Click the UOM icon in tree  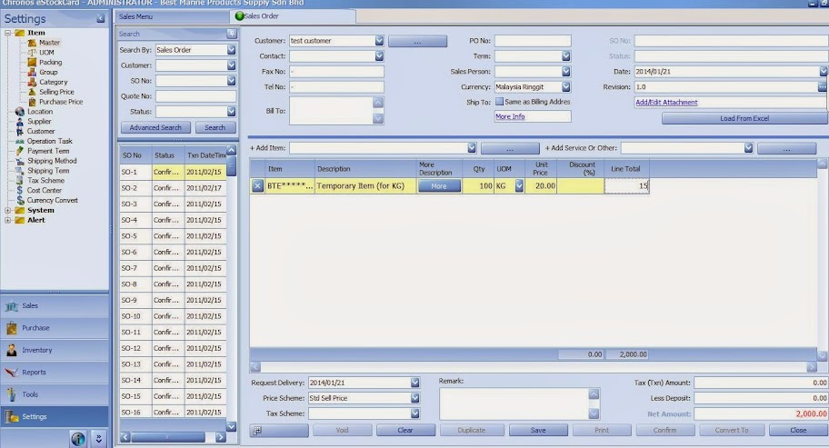[x=32, y=53]
